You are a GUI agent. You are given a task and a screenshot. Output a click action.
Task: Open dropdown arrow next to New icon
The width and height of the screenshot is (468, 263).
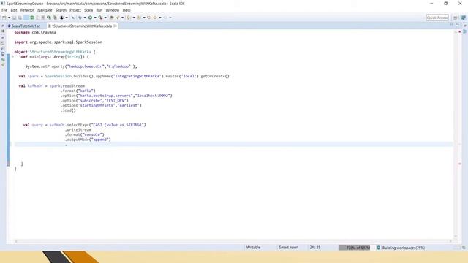coord(9,18)
